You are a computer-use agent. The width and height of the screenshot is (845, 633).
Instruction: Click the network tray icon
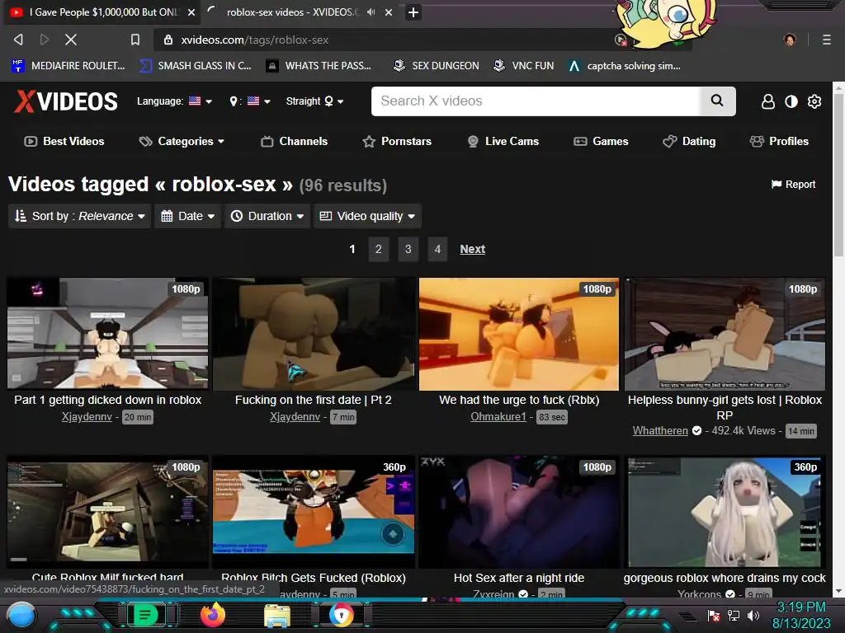coord(734,616)
